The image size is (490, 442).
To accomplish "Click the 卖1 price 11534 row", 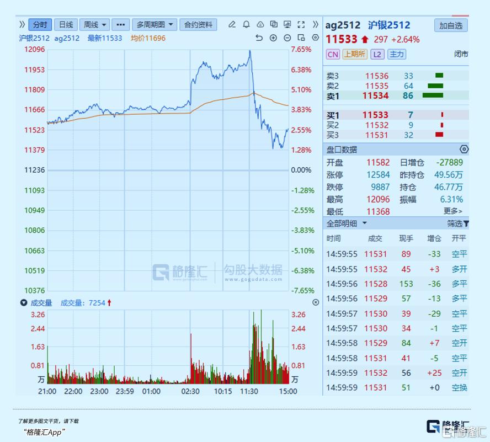I will [x=396, y=95].
